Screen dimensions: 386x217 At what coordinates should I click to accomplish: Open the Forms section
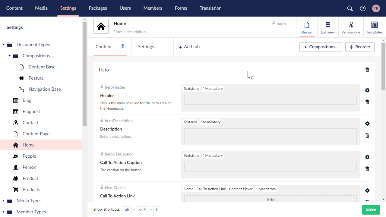(181, 8)
